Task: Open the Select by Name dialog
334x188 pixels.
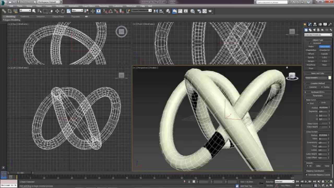Action: coord(39,11)
